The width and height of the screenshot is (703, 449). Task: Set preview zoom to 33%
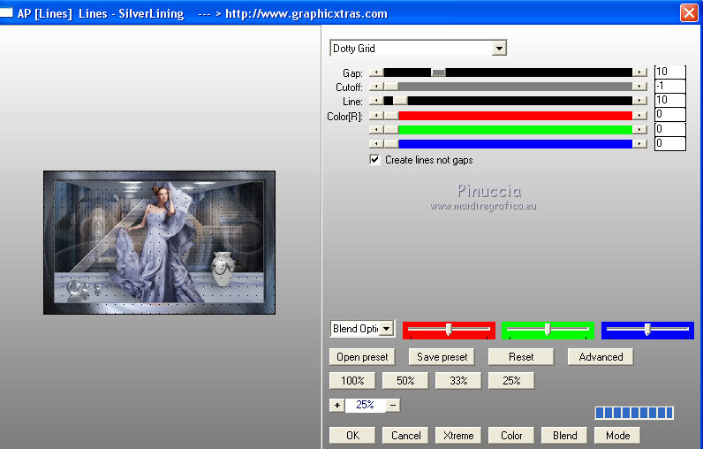point(458,381)
